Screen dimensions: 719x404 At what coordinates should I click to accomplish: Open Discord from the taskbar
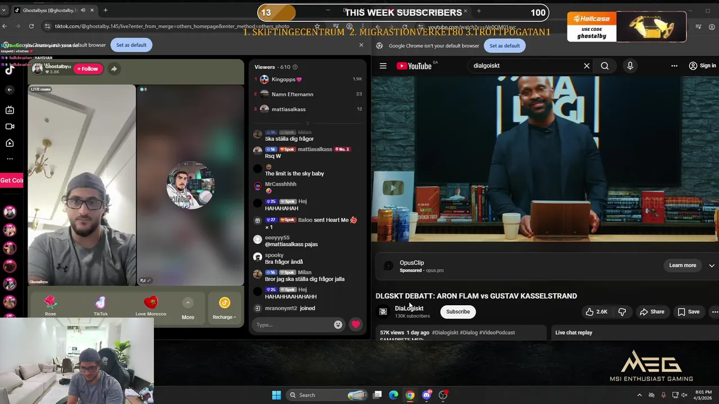(426, 395)
